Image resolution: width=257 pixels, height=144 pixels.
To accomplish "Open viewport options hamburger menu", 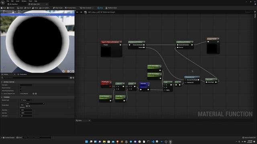I will [2, 12].
